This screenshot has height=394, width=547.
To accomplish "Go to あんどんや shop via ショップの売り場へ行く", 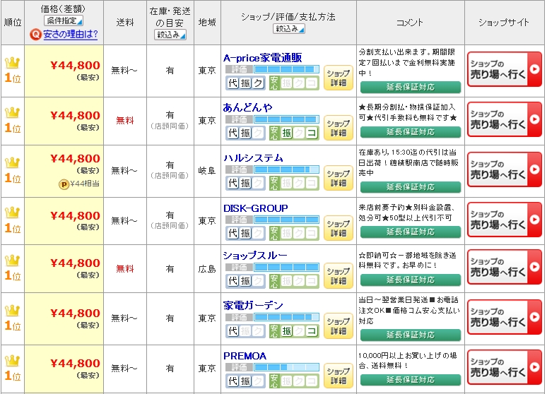I will click(505, 119).
